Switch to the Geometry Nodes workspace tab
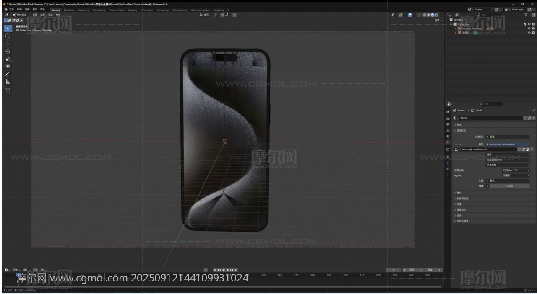The width and height of the screenshot is (537, 294). click(200, 10)
